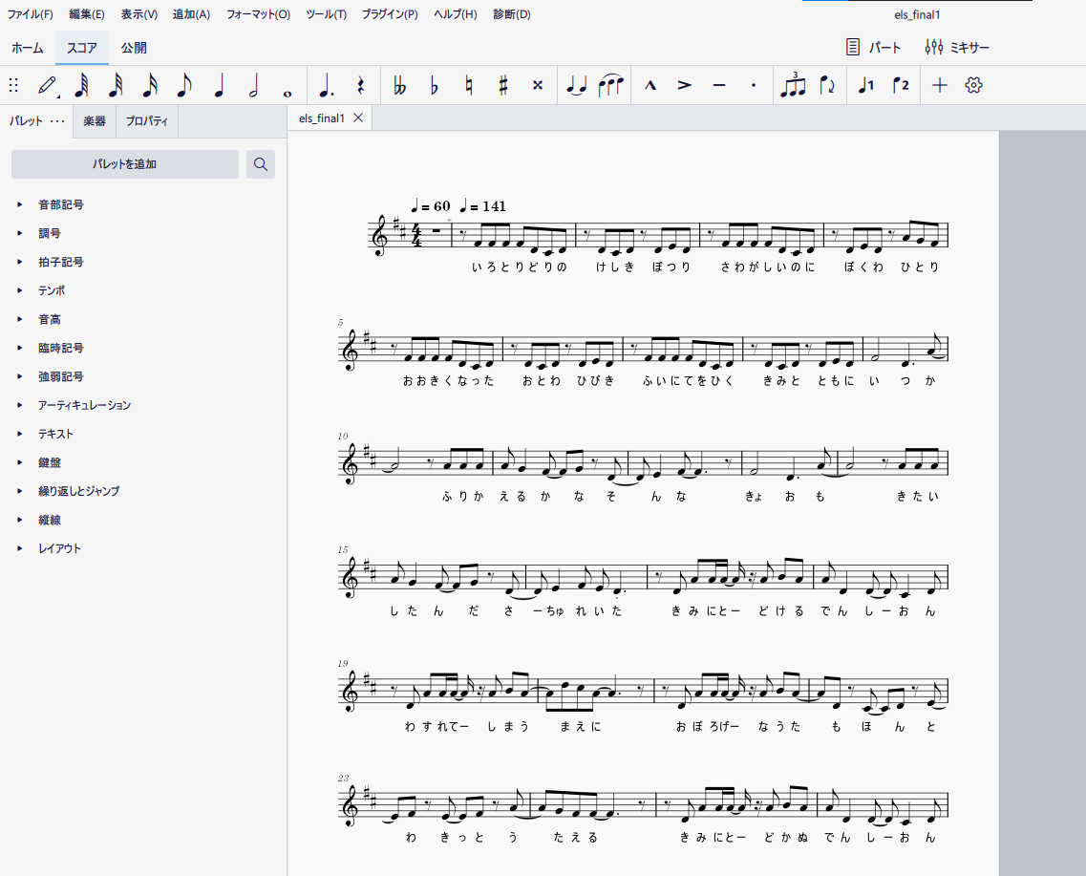Apply natural accidental

[x=469, y=86]
